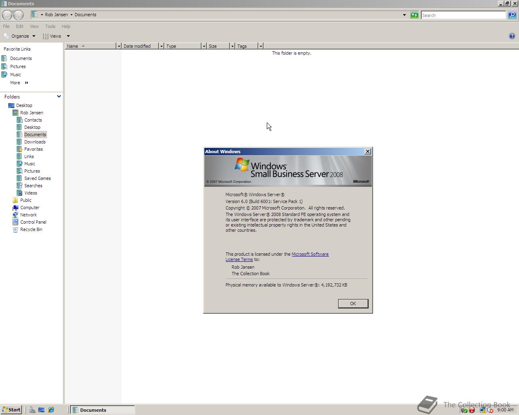Image resolution: width=519 pixels, height=415 pixels.
Task: Select Desktop root in folder tree
Action: (x=24, y=105)
